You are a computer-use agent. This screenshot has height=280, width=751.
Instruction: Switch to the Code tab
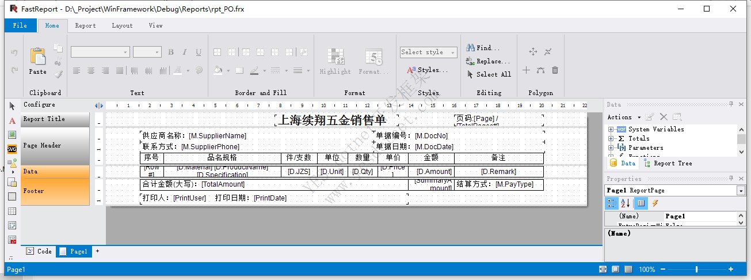click(39, 251)
